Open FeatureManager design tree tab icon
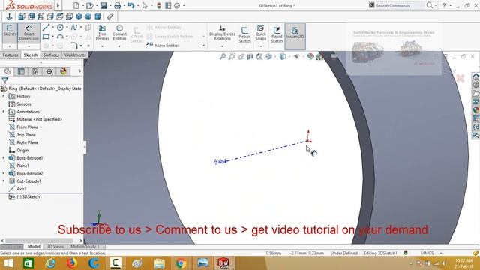Screen dimensions: 480x270 point(7,71)
